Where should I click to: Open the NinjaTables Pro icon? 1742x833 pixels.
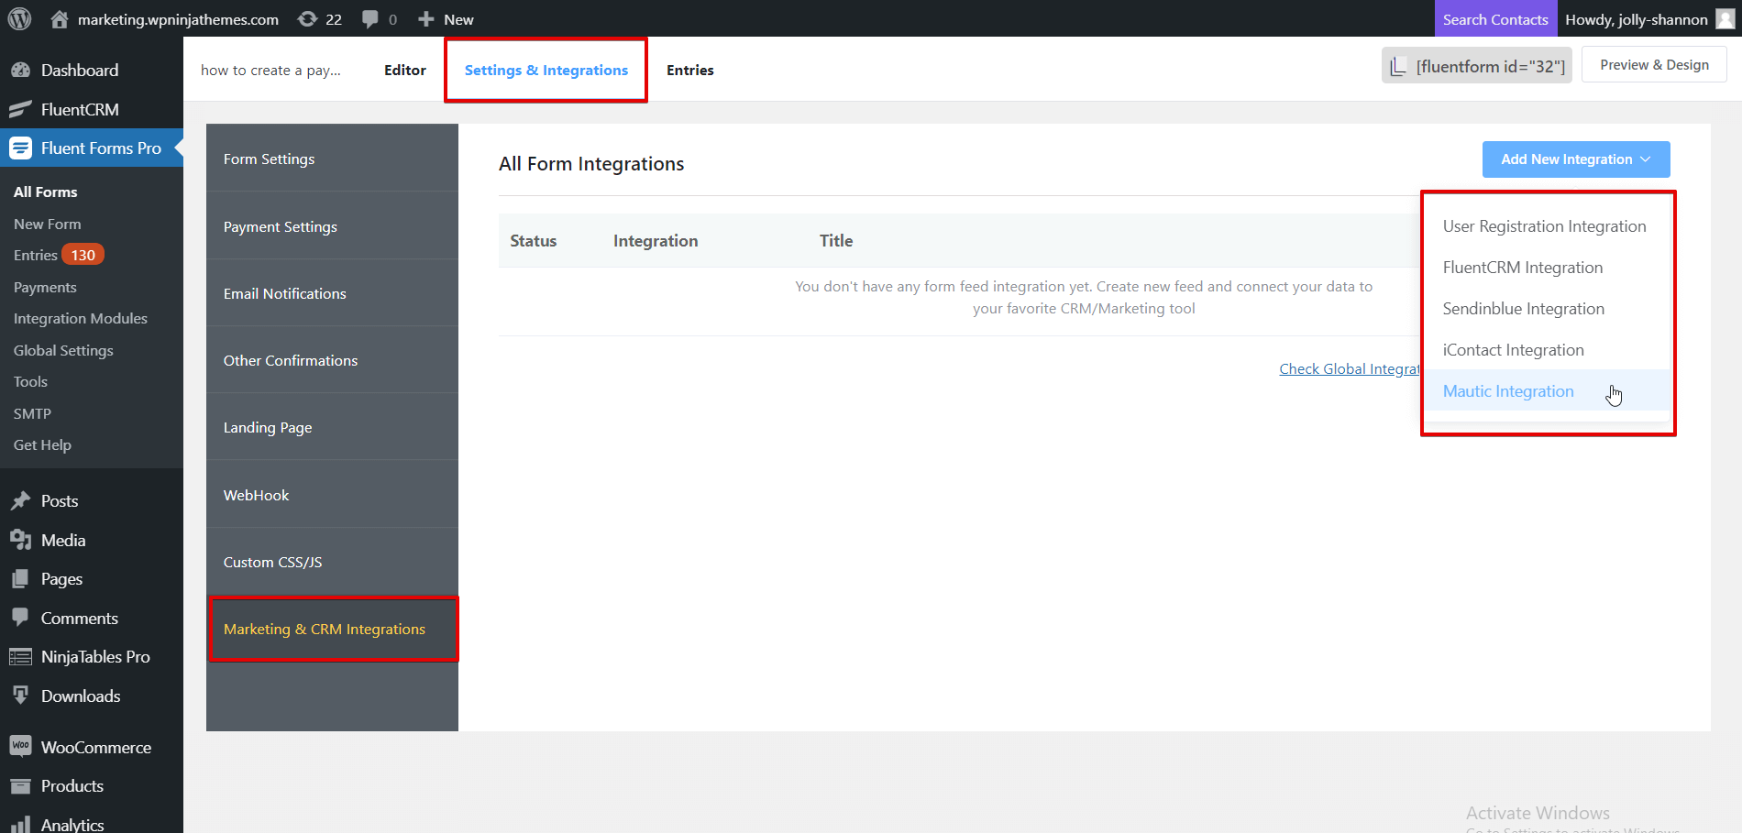(20, 656)
